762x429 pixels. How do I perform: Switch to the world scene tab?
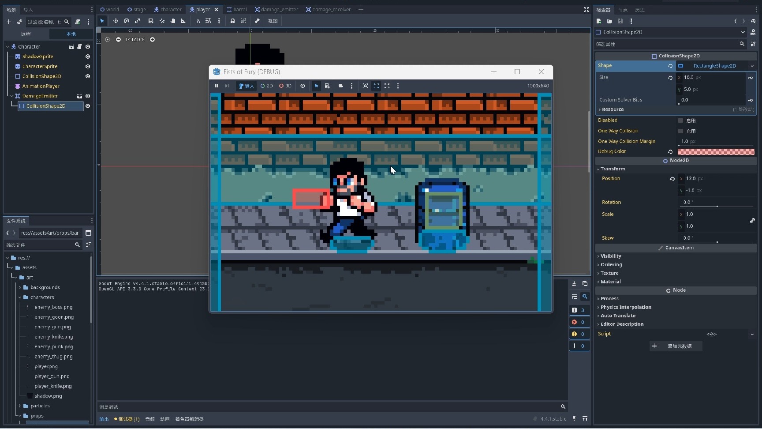[x=110, y=9]
